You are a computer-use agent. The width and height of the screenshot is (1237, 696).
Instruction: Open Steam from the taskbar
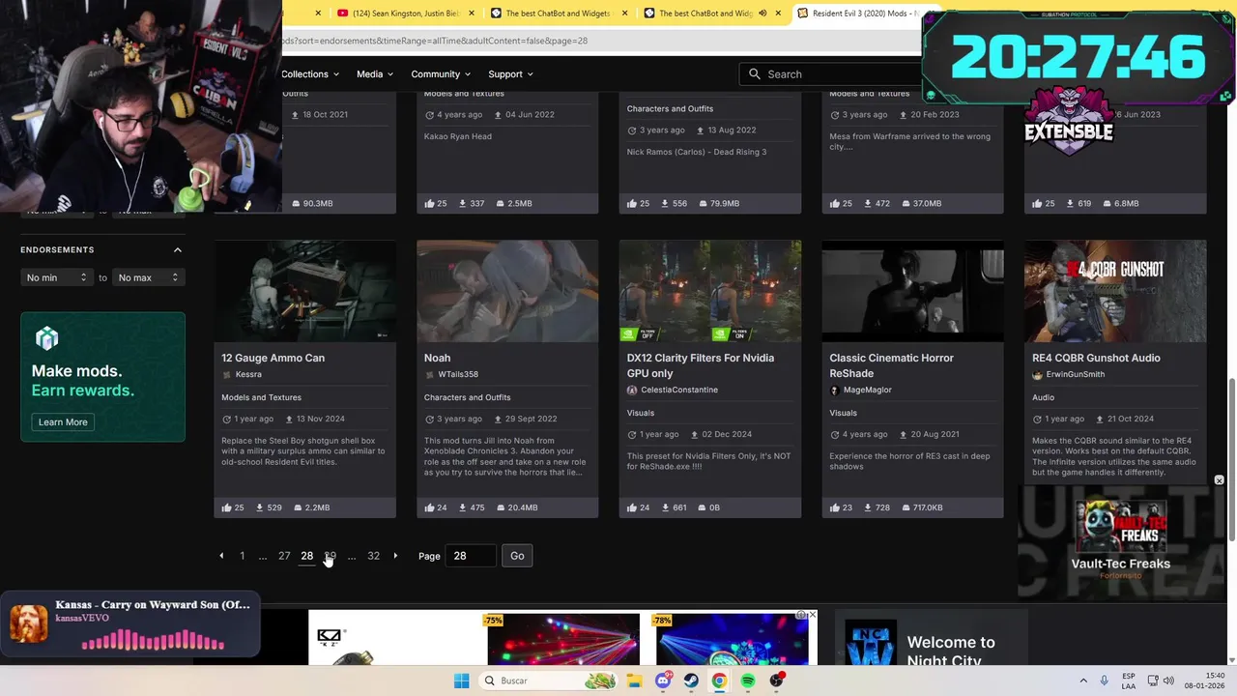pyautogui.click(x=691, y=681)
